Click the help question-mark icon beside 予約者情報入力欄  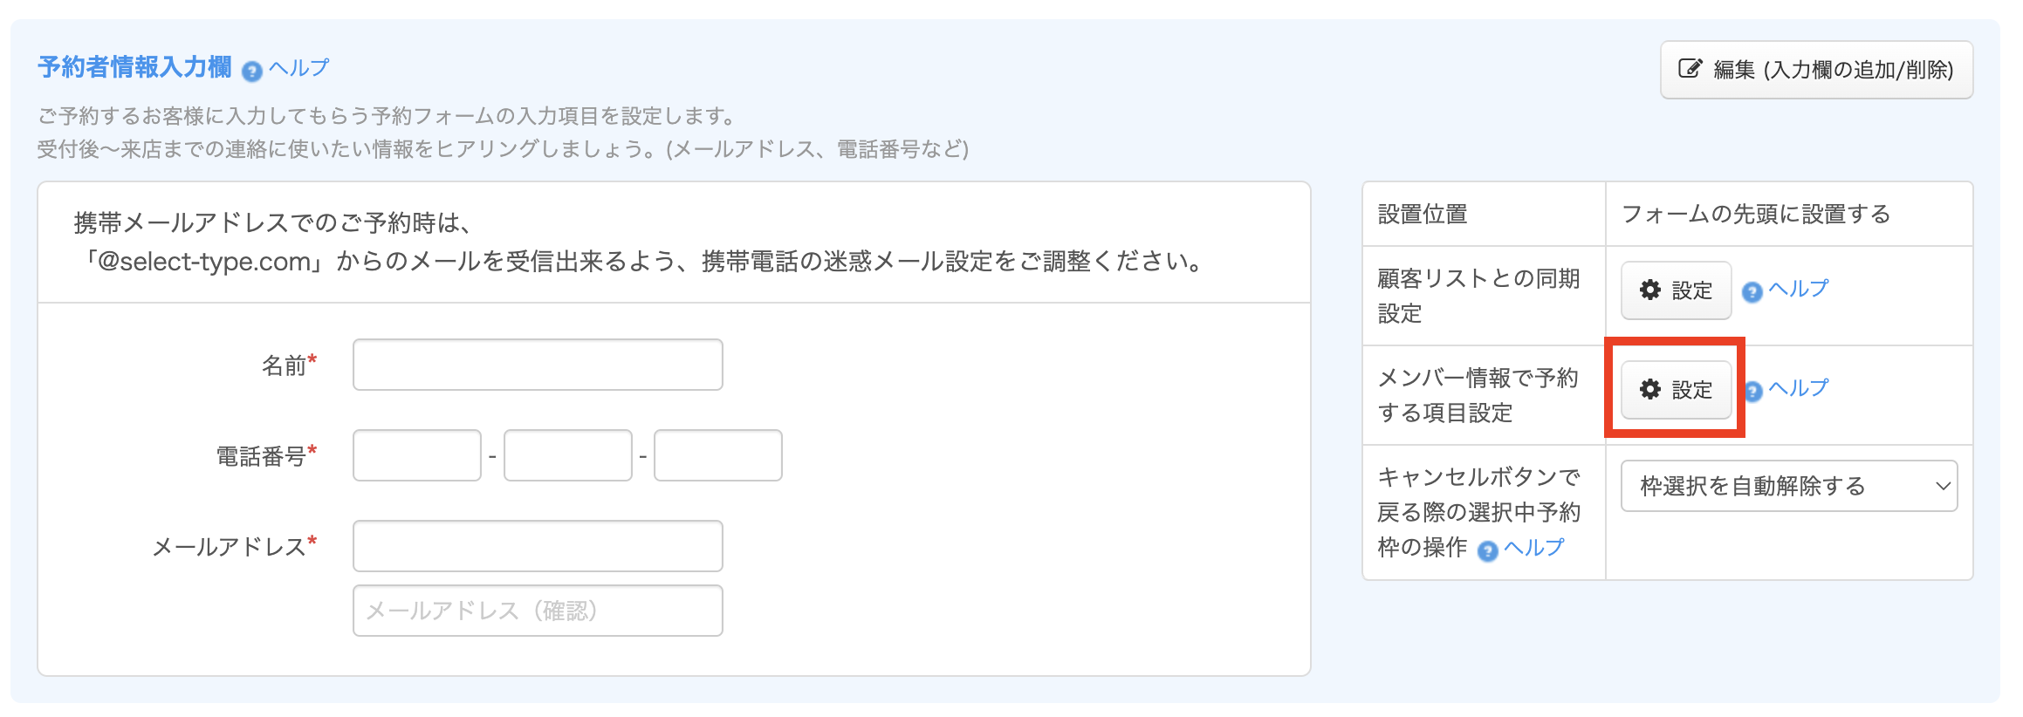tap(251, 72)
